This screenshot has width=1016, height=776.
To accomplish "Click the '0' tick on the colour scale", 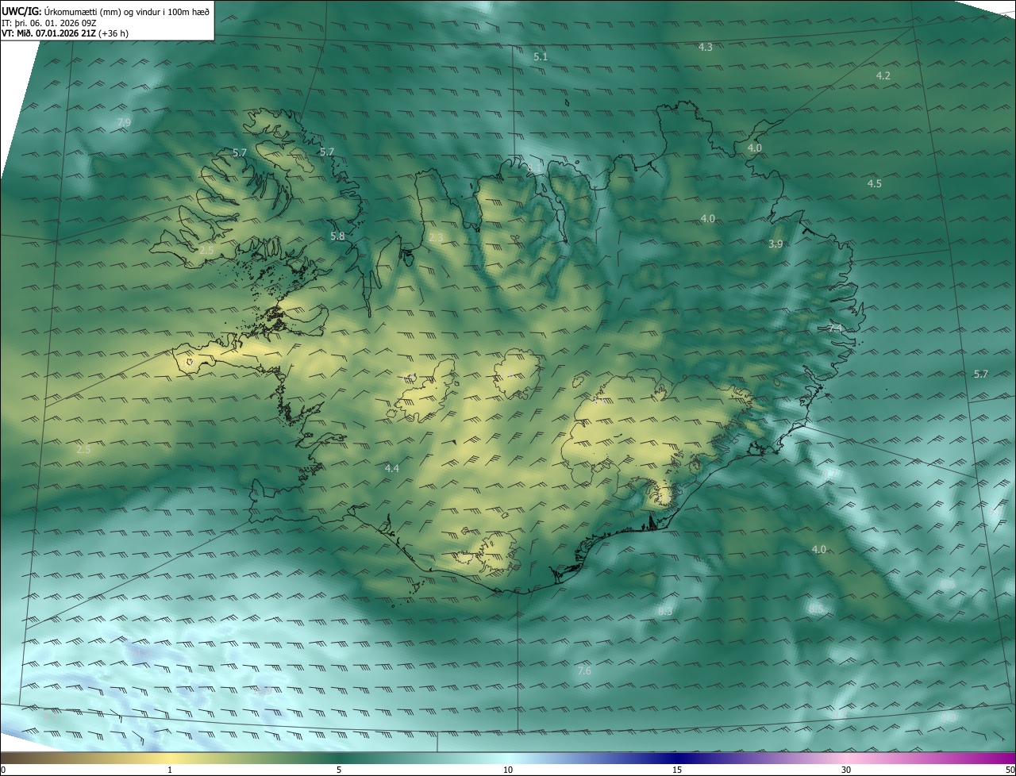I will 3,770.
